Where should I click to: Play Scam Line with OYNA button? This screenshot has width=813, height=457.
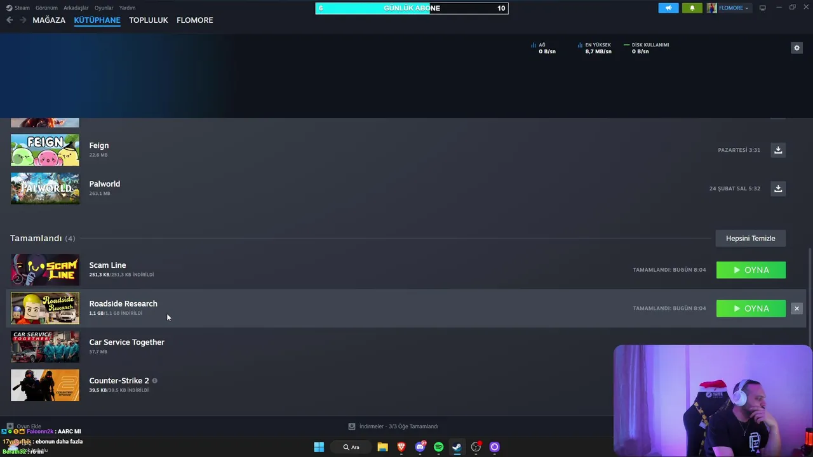(x=751, y=270)
